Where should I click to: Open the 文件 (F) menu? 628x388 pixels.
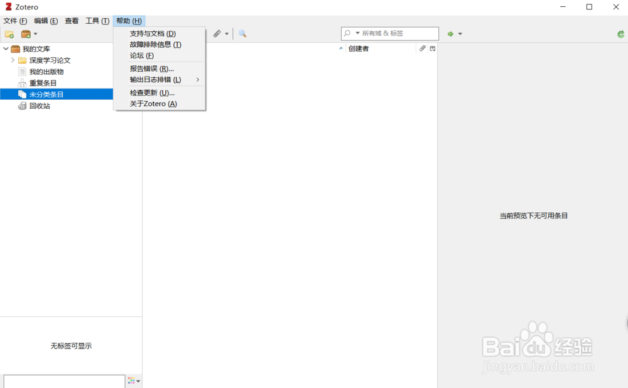[x=15, y=21]
